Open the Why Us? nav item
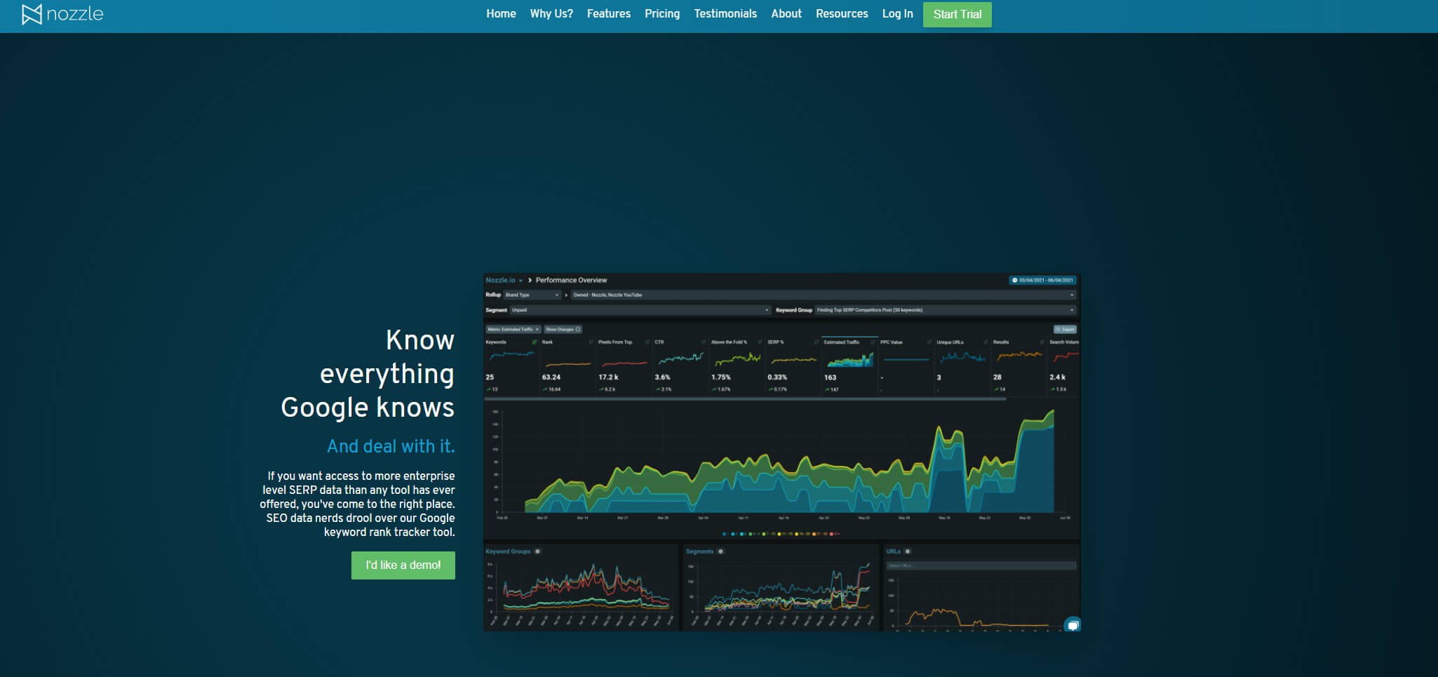 point(551,14)
